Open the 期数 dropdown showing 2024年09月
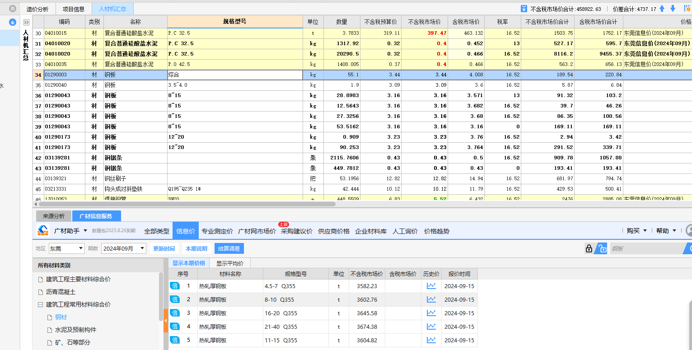This screenshot has width=692, height=350. tap(124, 248)
